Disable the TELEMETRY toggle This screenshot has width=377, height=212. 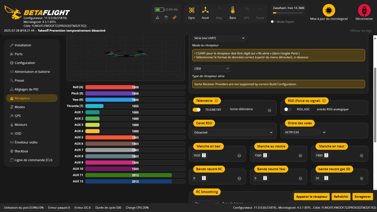196,110
